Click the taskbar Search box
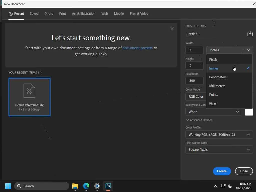256x192 pixels. coord(42,186)
